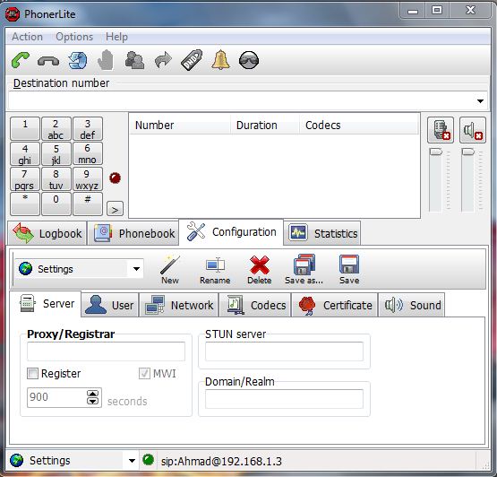The height and width of the screenshot is (477, 497).
Task: Click the green call handset icon
Action: [21, 60]
